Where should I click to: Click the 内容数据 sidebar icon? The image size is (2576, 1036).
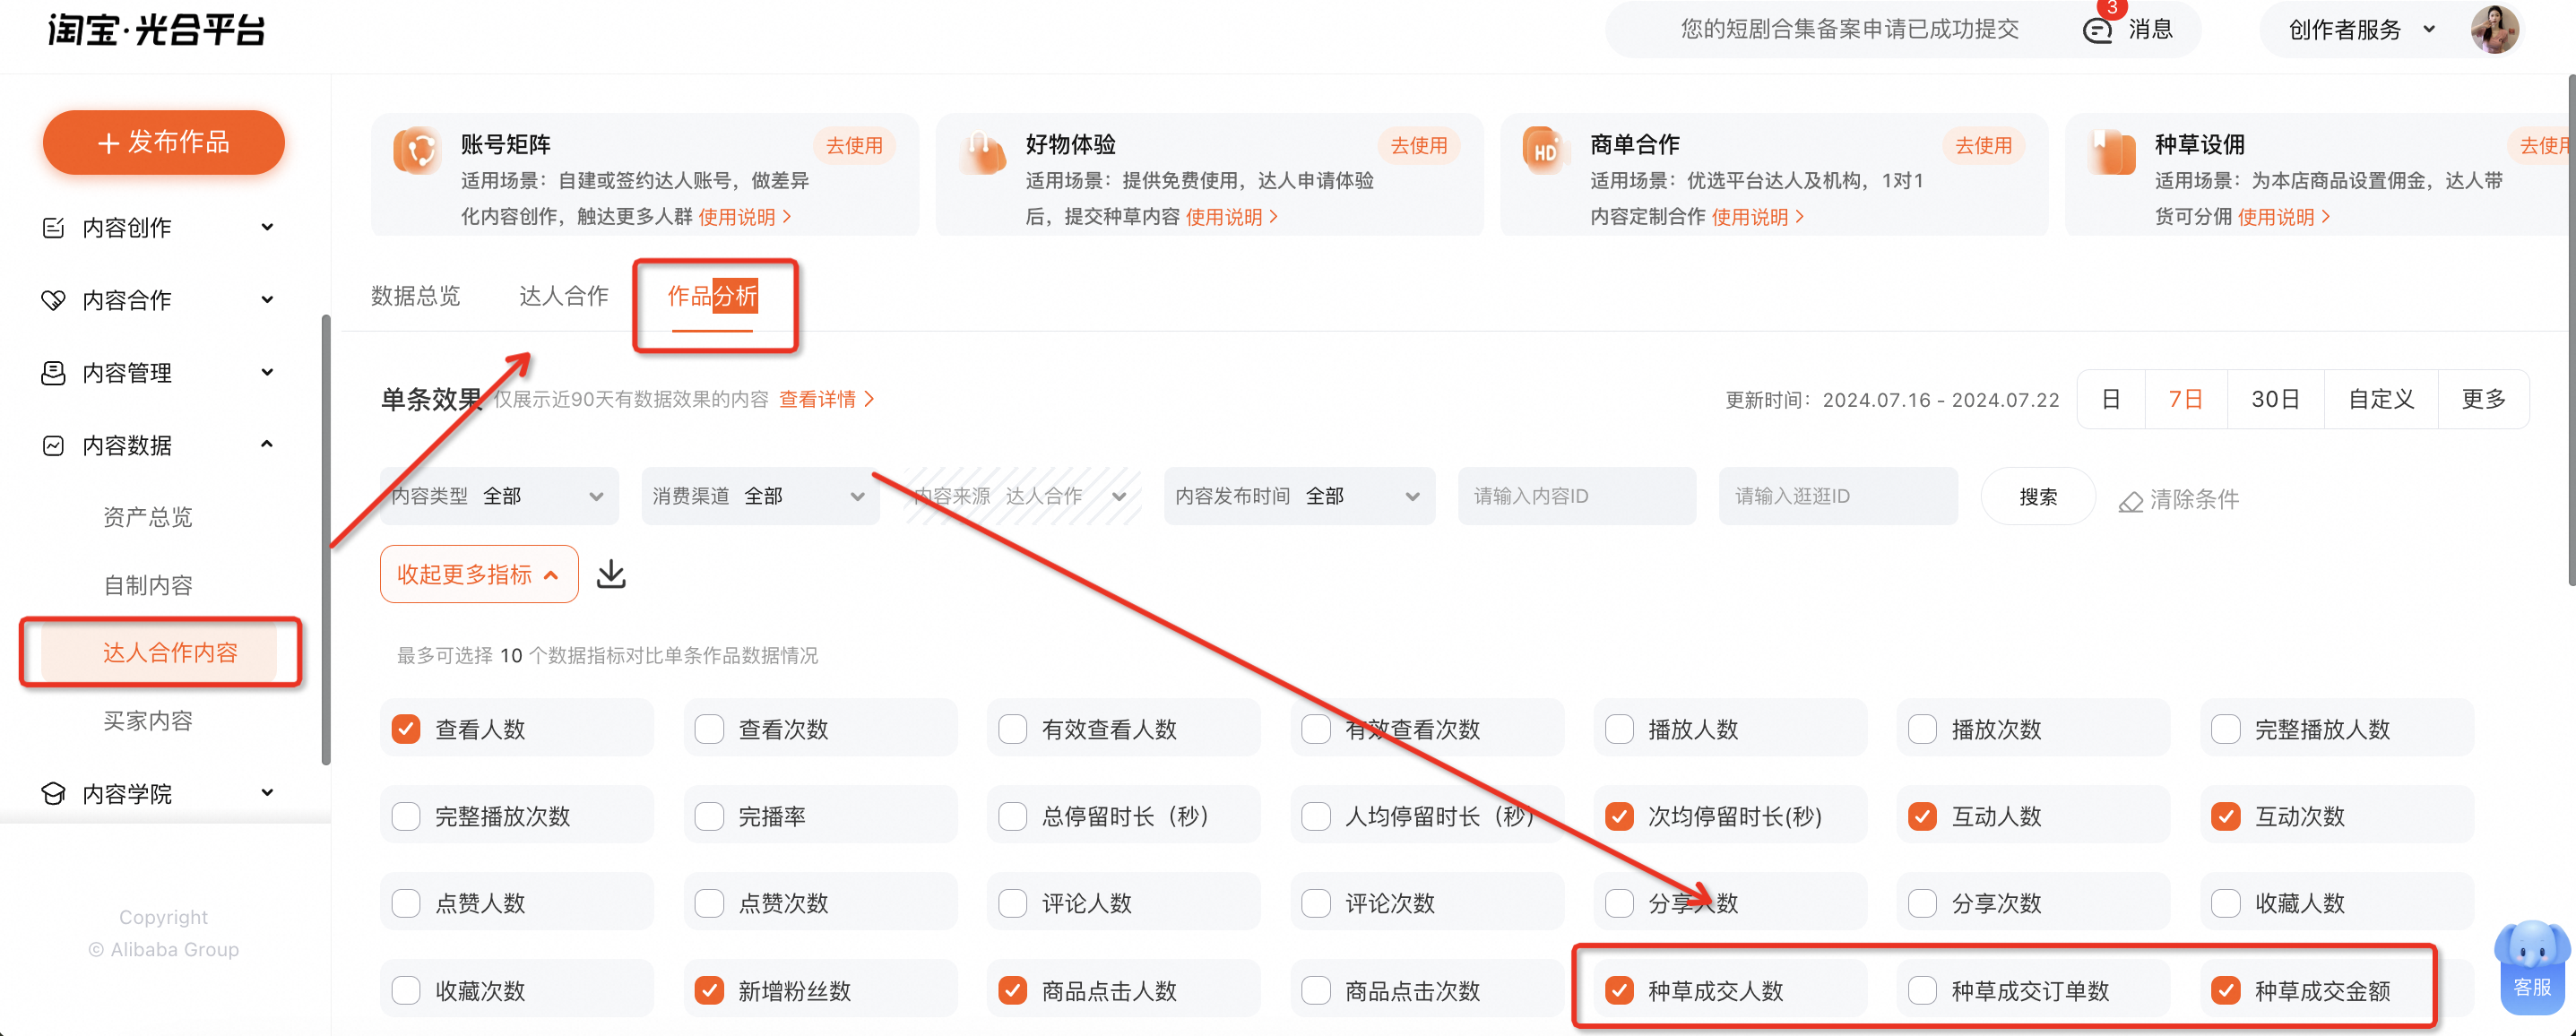click(x=53, y=445)
